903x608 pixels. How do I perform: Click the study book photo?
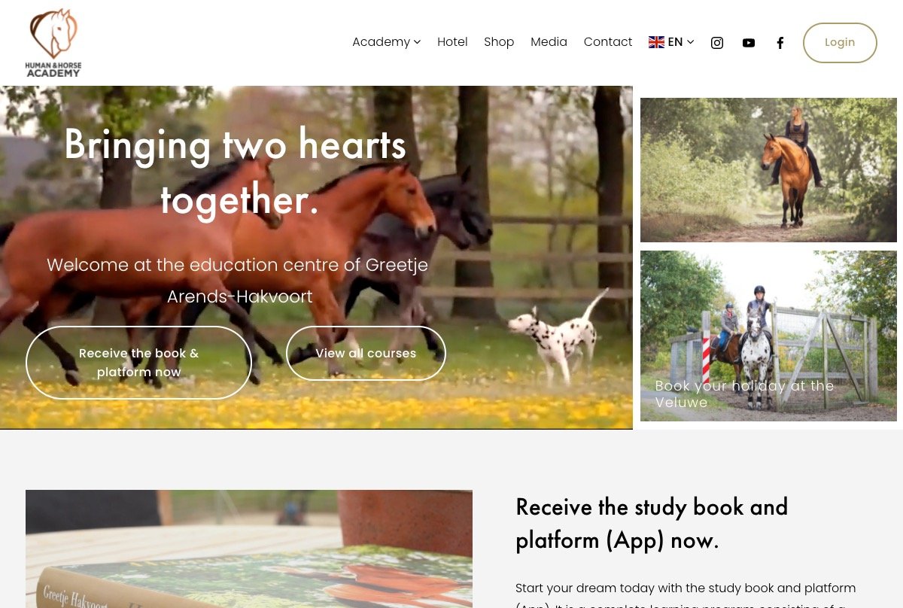(x=249, y=549)
